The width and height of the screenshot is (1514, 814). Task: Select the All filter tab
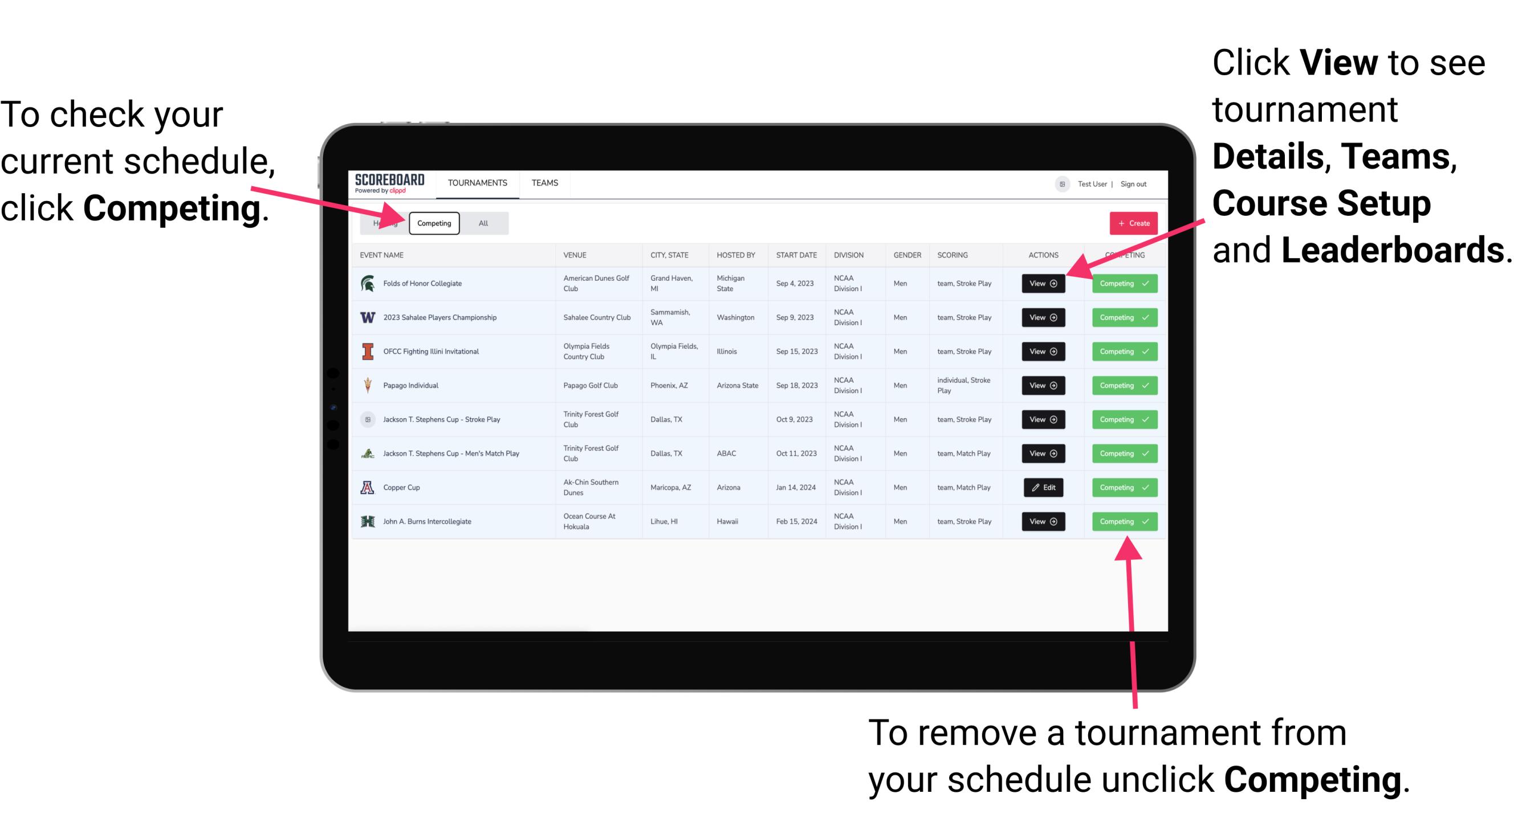[481, 223]
